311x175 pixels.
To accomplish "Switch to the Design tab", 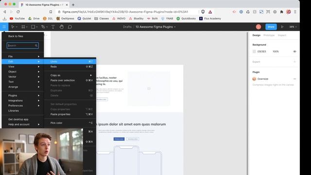I will [256, 35].
